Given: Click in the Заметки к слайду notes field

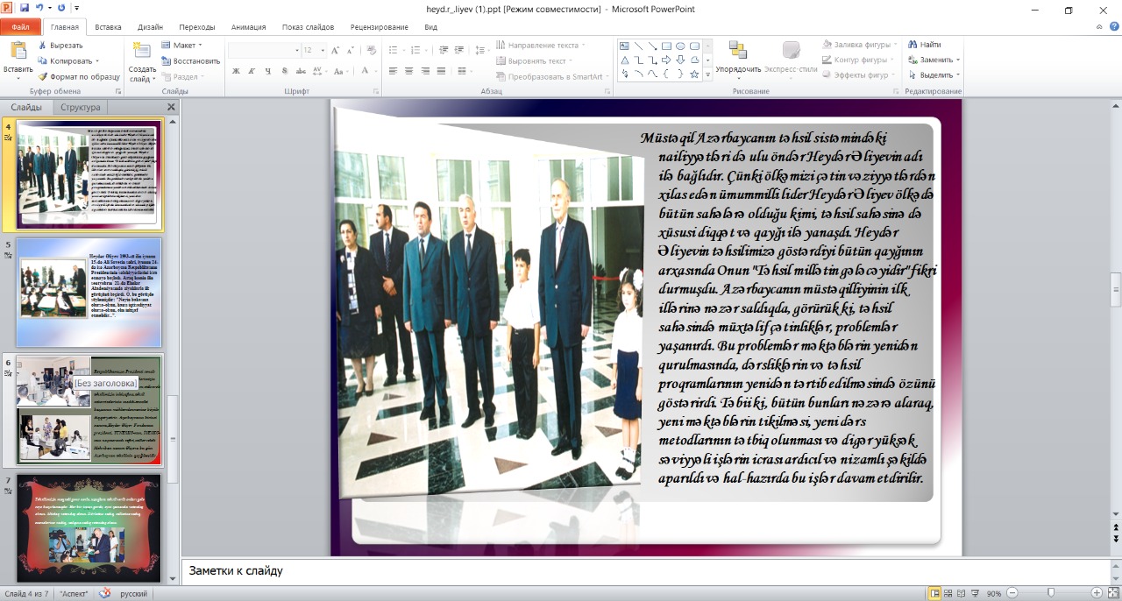Looking at the screenshot, I should point(644,571).
